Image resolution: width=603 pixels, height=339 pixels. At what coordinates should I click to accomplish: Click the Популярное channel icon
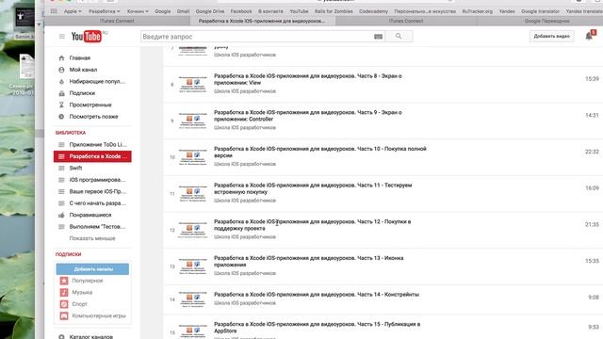64,281
